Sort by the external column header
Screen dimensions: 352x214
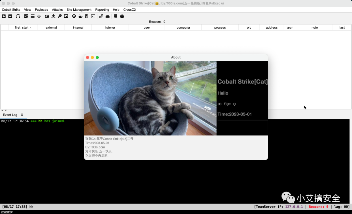point(51,27)
